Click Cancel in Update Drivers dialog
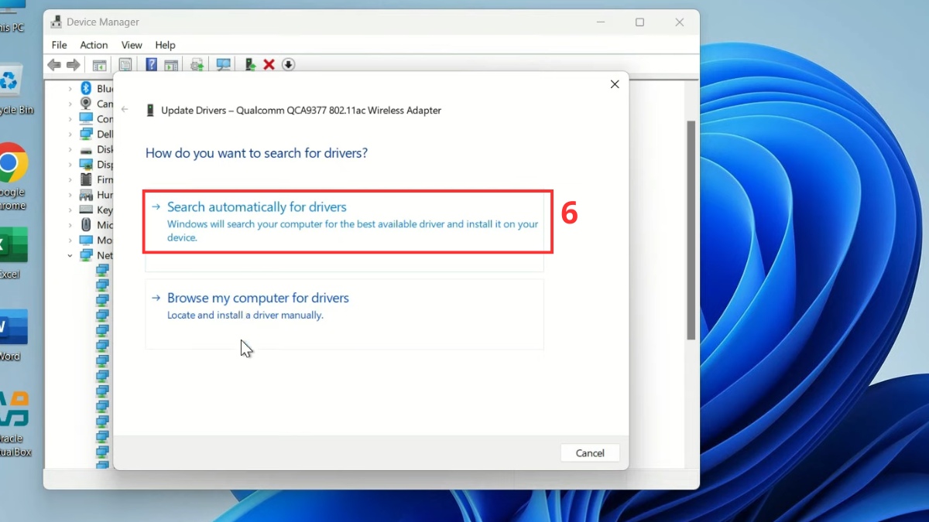 click(590, 452)
